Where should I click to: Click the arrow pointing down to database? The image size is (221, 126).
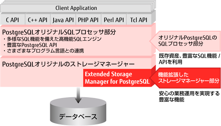point(78,95)
